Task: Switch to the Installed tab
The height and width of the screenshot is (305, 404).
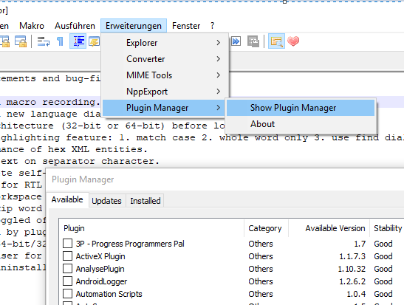Action: click(145, 201)
